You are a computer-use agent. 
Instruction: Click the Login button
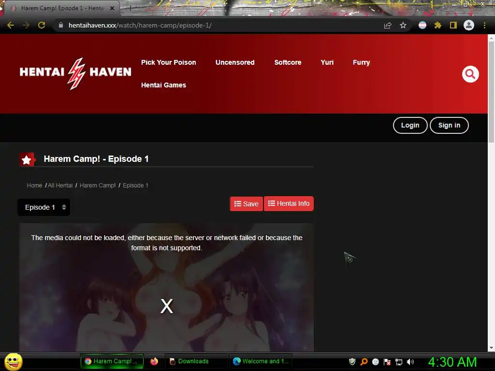click(x=410, y=125)
